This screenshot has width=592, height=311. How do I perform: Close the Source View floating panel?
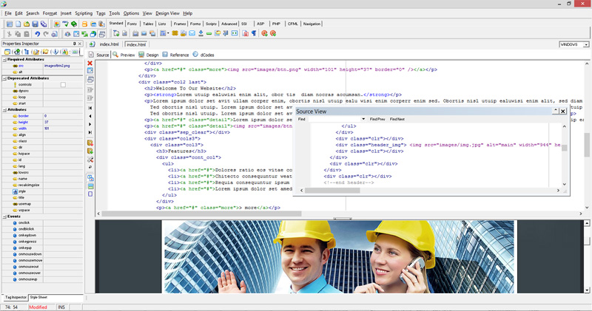pos(563,111)
